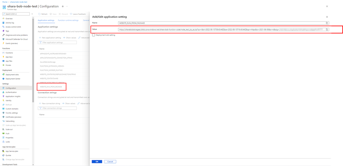This screenshot has width=343, height=166.
Task: Open Deployment slots
Action: [x=12, y=74]
